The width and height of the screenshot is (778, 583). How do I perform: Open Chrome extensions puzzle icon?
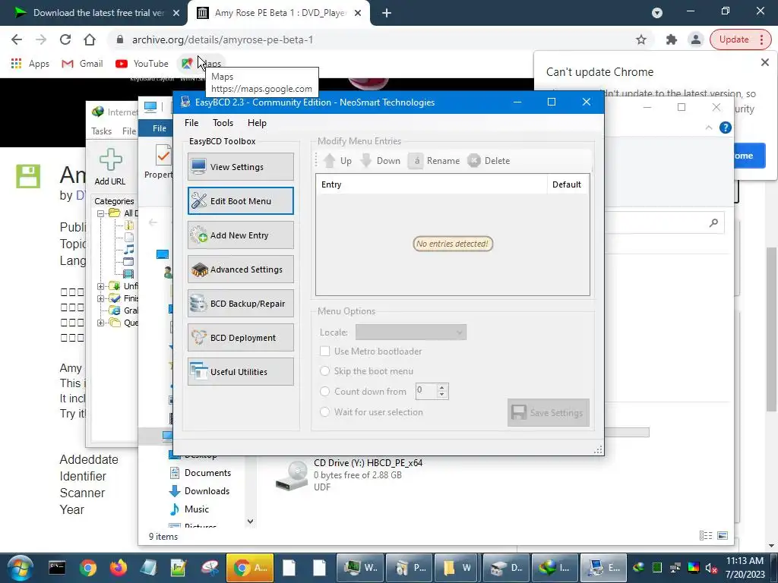click(672, 39)
